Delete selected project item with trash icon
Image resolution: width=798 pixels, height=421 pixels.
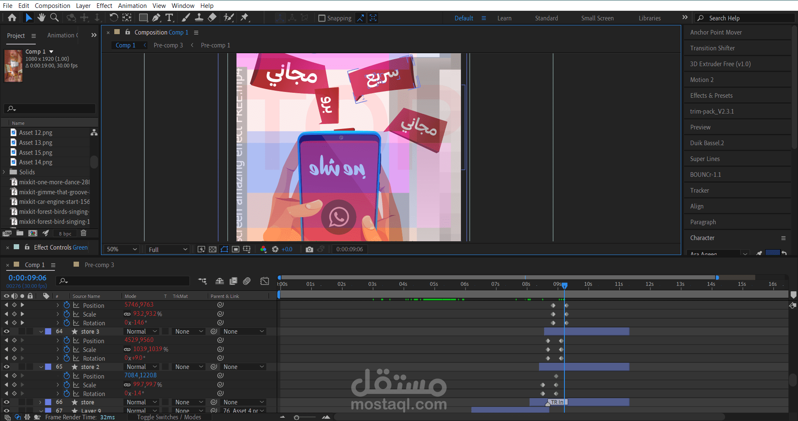point(84,233)
